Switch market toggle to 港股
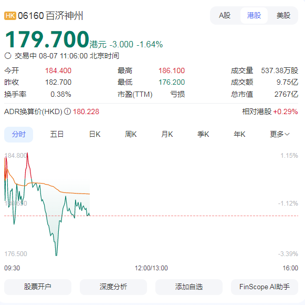The image size is (305, 305). (254, 15)
